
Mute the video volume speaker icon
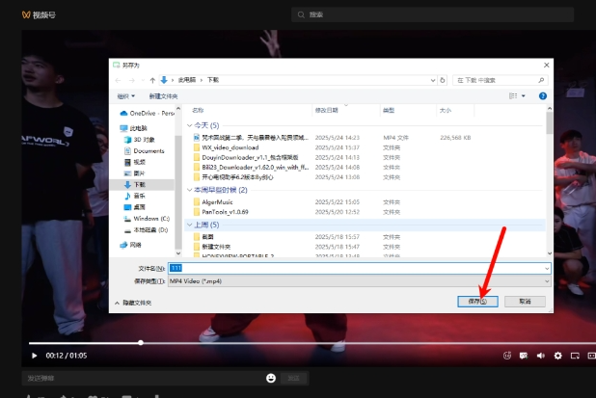pos(539,356)
